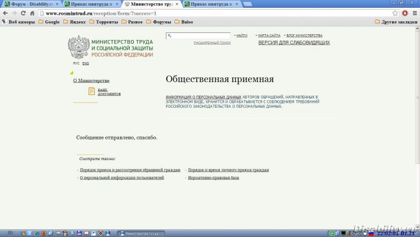Open Порядок приема и рассмотрения обращений граждан
420x237 pixels.
click(130, 170)
